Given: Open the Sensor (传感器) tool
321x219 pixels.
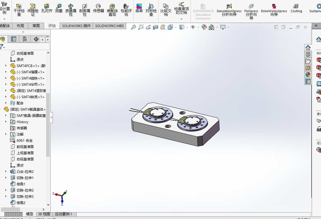Looking at the screenshot, I should (98, 8).
